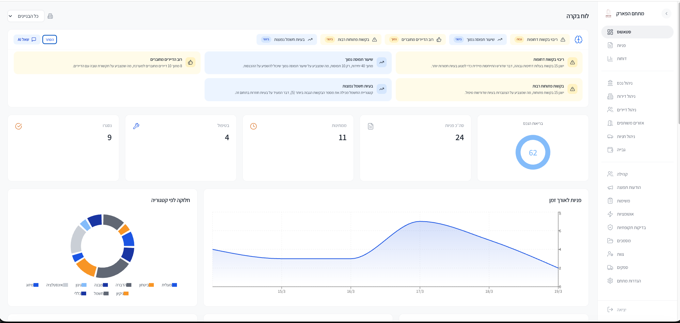Open the קהילה community section

pyautogui.click(x=637, y=174)
